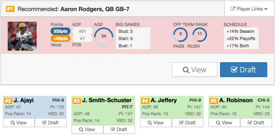Click the #3 badge on Smith-Schuster card

[x=77, y=101]
